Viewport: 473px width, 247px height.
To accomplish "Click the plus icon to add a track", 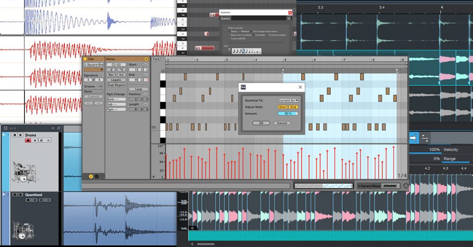I will click(53, 128).
